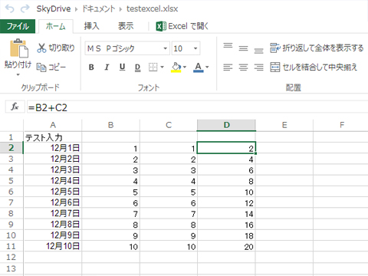Screen dimensions: 368x276
Task: Go to SkyDrive breadcrumb link
Action: click(54, 9)
